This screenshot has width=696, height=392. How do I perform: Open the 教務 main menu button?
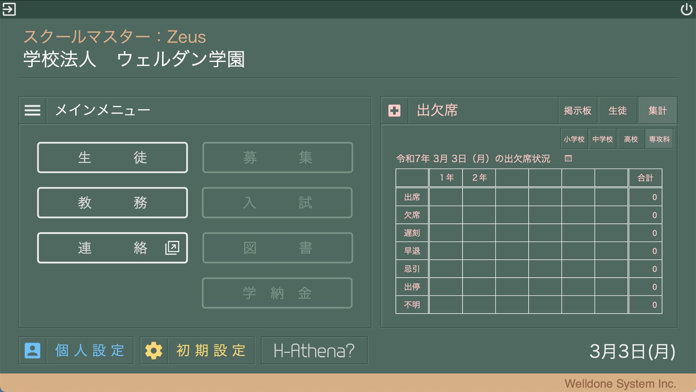[x=112, y=203]
